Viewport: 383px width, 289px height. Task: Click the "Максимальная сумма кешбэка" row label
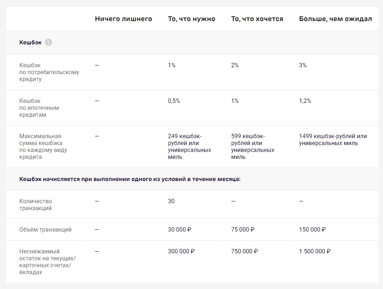pos(43,146)
